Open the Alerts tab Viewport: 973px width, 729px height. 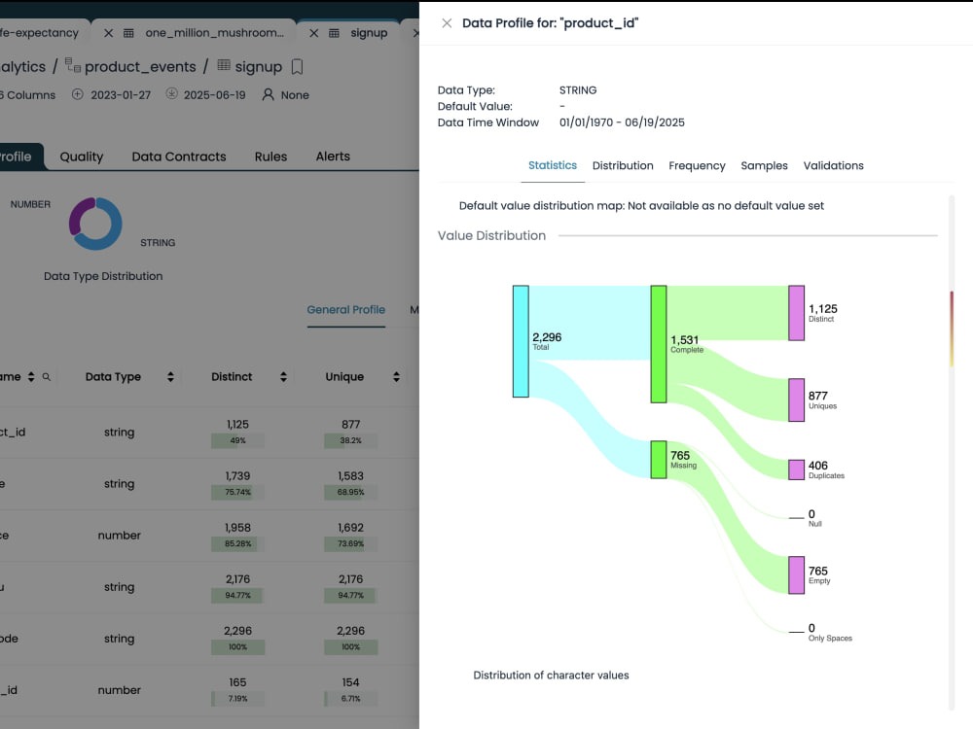(x=333, y=156)
